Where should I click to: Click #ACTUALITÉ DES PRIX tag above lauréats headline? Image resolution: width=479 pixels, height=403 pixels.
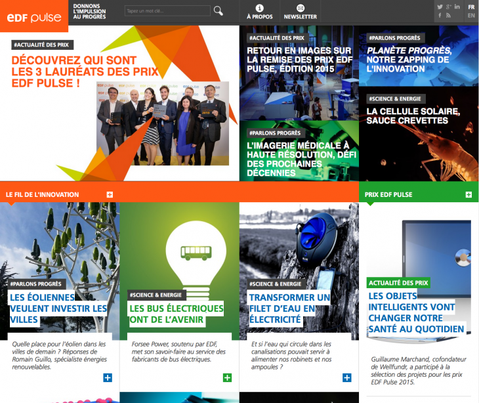pos(42,45)
